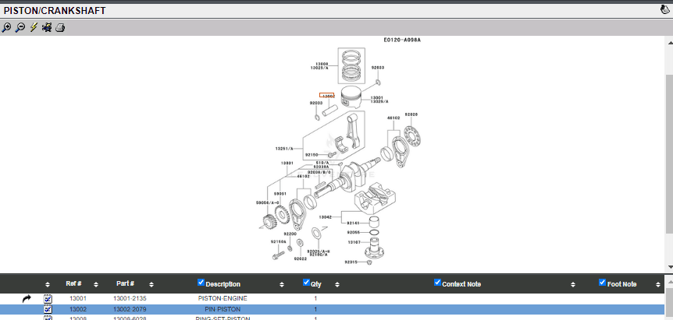This screenshot has height=320, width=673.
Task: Click the highlighted 13002 callout in diagram
Action: pyautogui.click(x=328, y=95)
